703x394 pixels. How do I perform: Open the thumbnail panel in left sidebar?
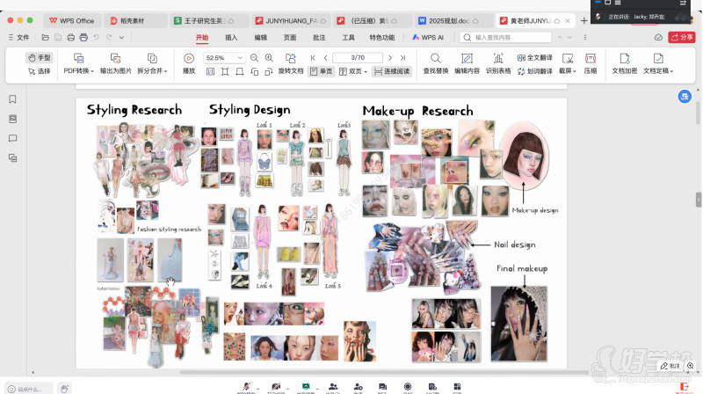click(x=12, y=119)
